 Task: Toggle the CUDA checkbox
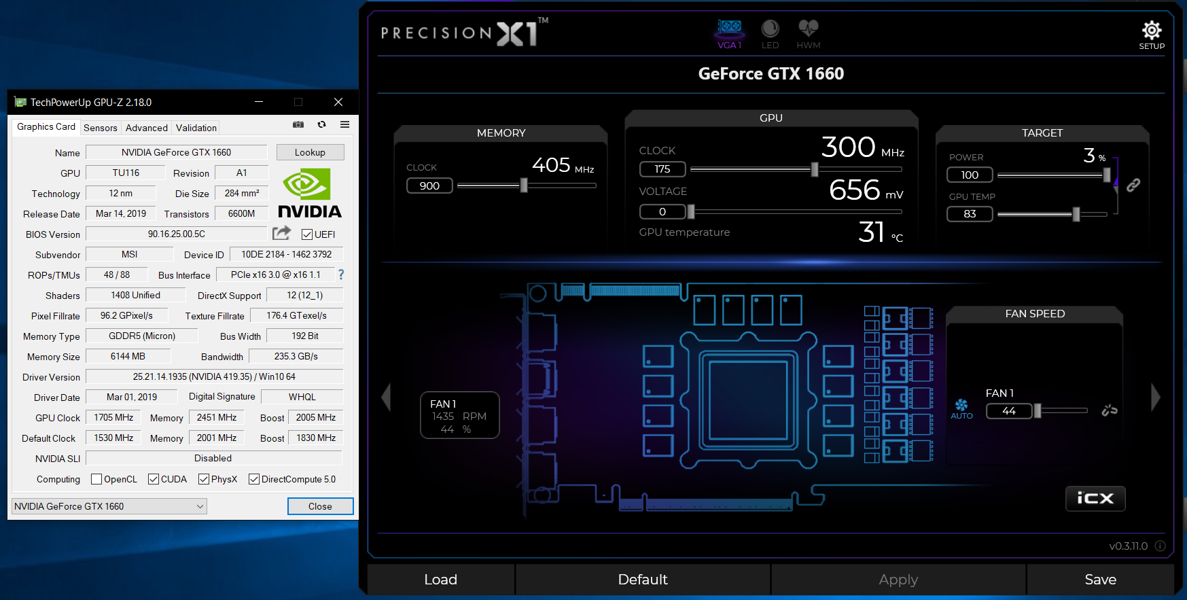[x=154, y=479]
